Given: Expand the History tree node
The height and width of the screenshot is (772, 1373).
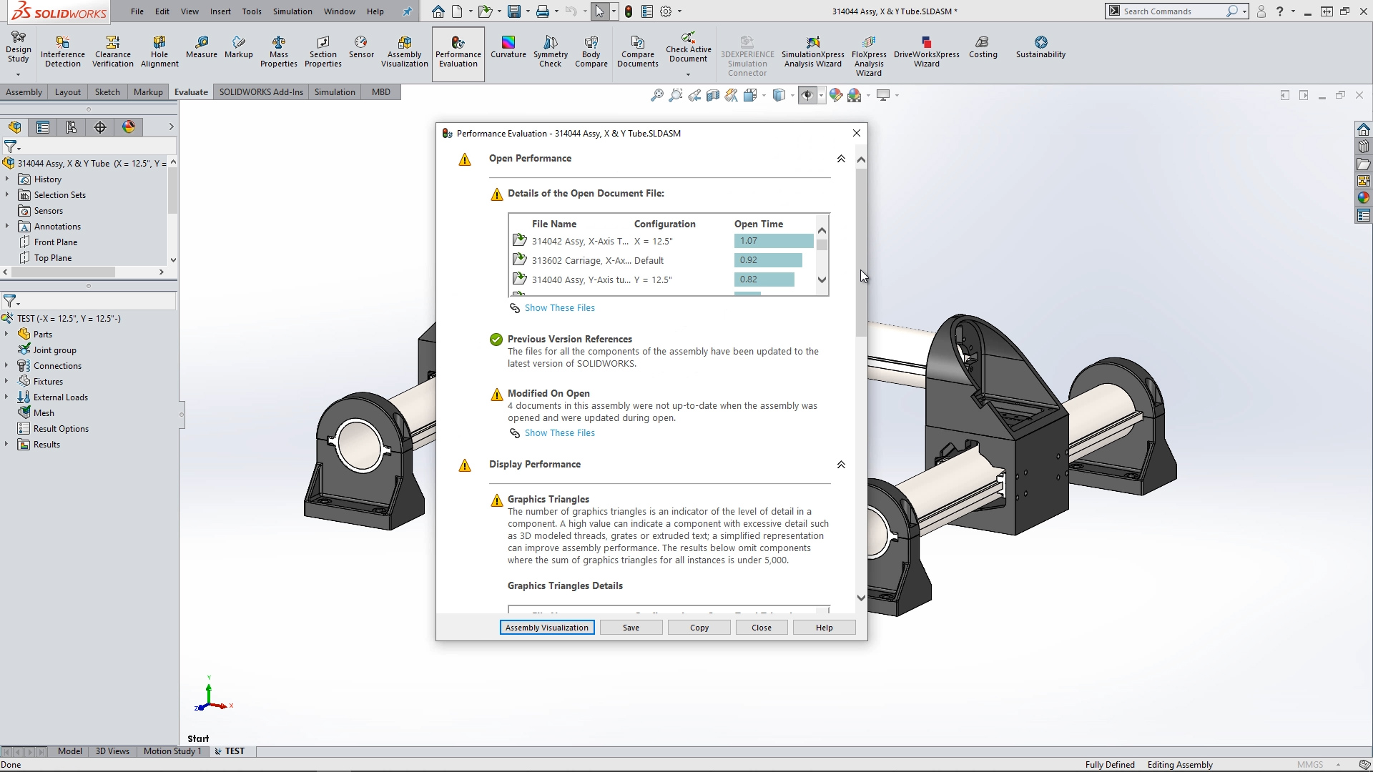Looking at the screenshot, I should click(x=7, y=179).
